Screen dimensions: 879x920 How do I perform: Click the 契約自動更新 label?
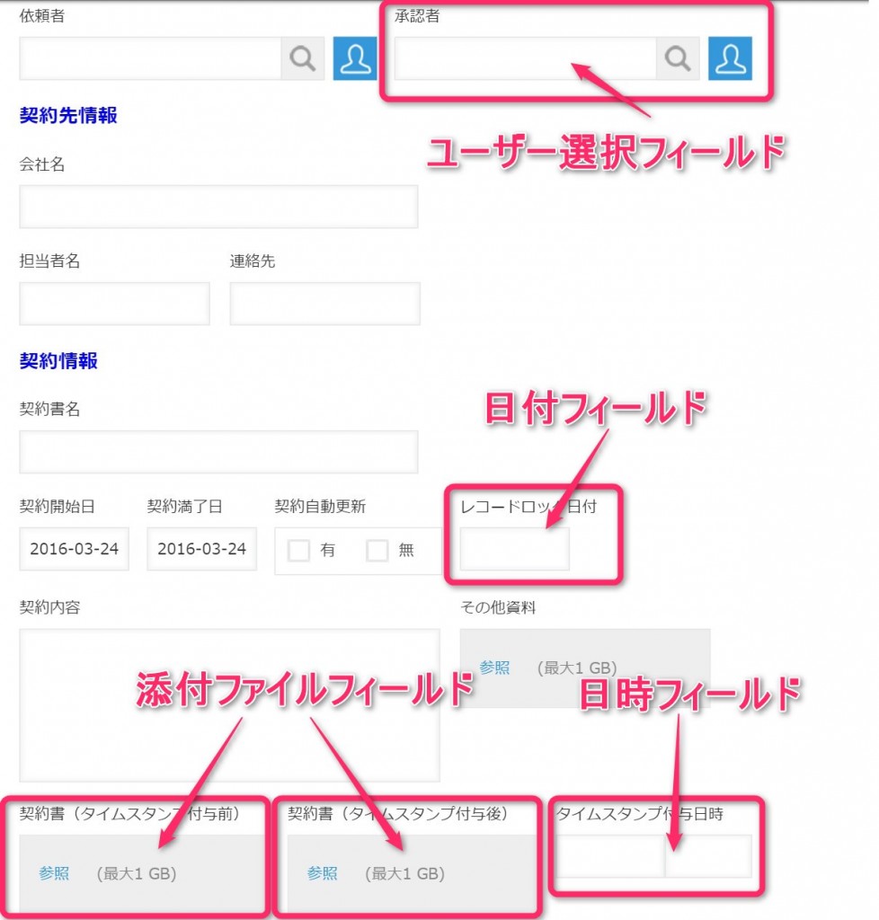(x=320, y=506)
